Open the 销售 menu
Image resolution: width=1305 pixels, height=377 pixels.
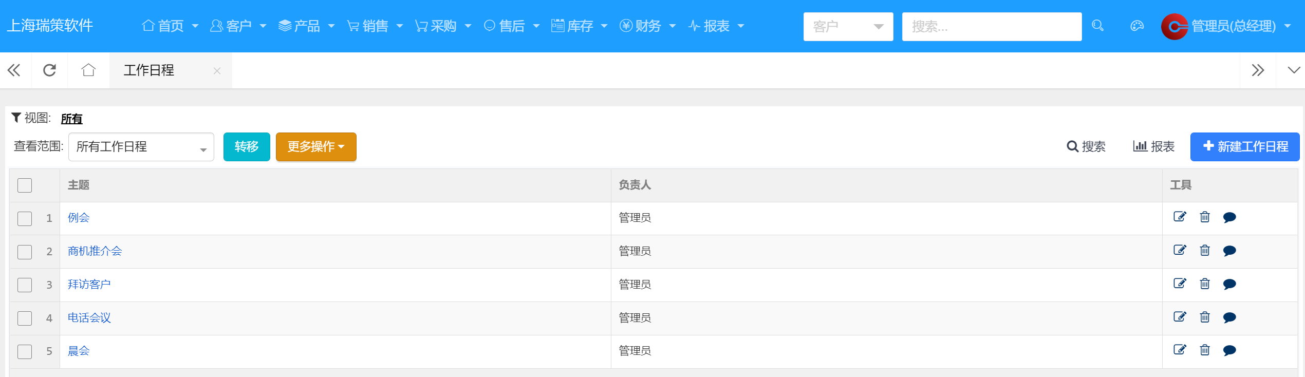click(375, 26)
